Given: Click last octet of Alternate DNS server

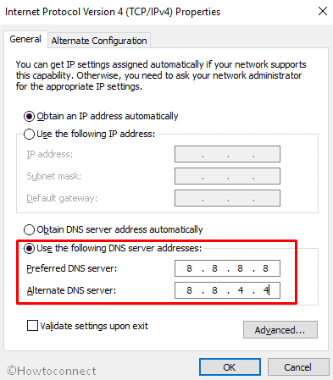Looking at the screenshot, I should [266, 290].
